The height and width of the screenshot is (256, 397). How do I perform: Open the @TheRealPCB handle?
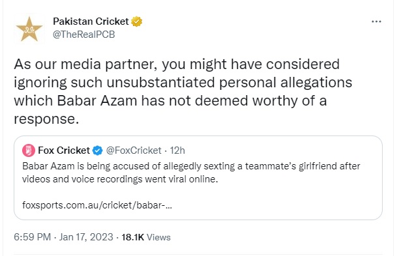84,35
